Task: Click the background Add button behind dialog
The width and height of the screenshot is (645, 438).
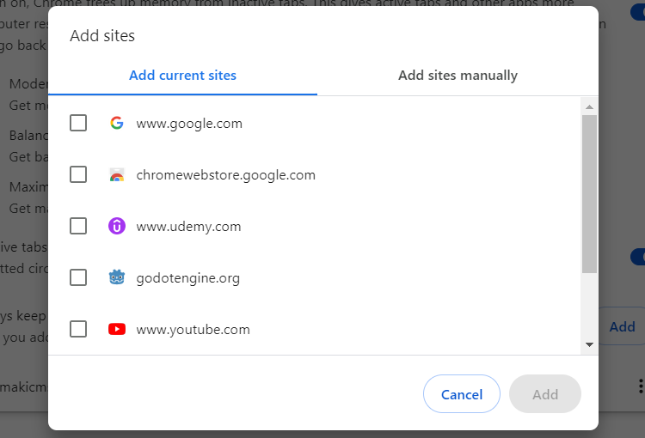Action: (x=622, y=326)
